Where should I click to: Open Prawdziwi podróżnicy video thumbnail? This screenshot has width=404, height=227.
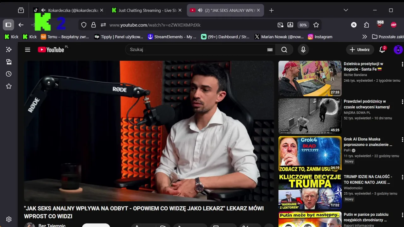pyautogui.click(x=310, y=116)
